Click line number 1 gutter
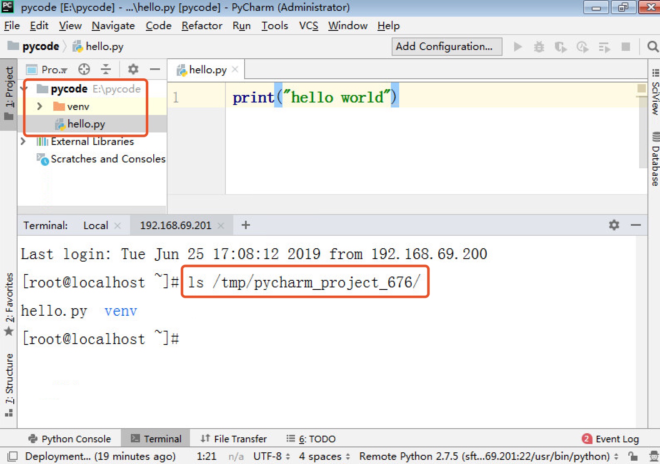The height and width of the screenshot is (464, 660). tap(176, 97)
